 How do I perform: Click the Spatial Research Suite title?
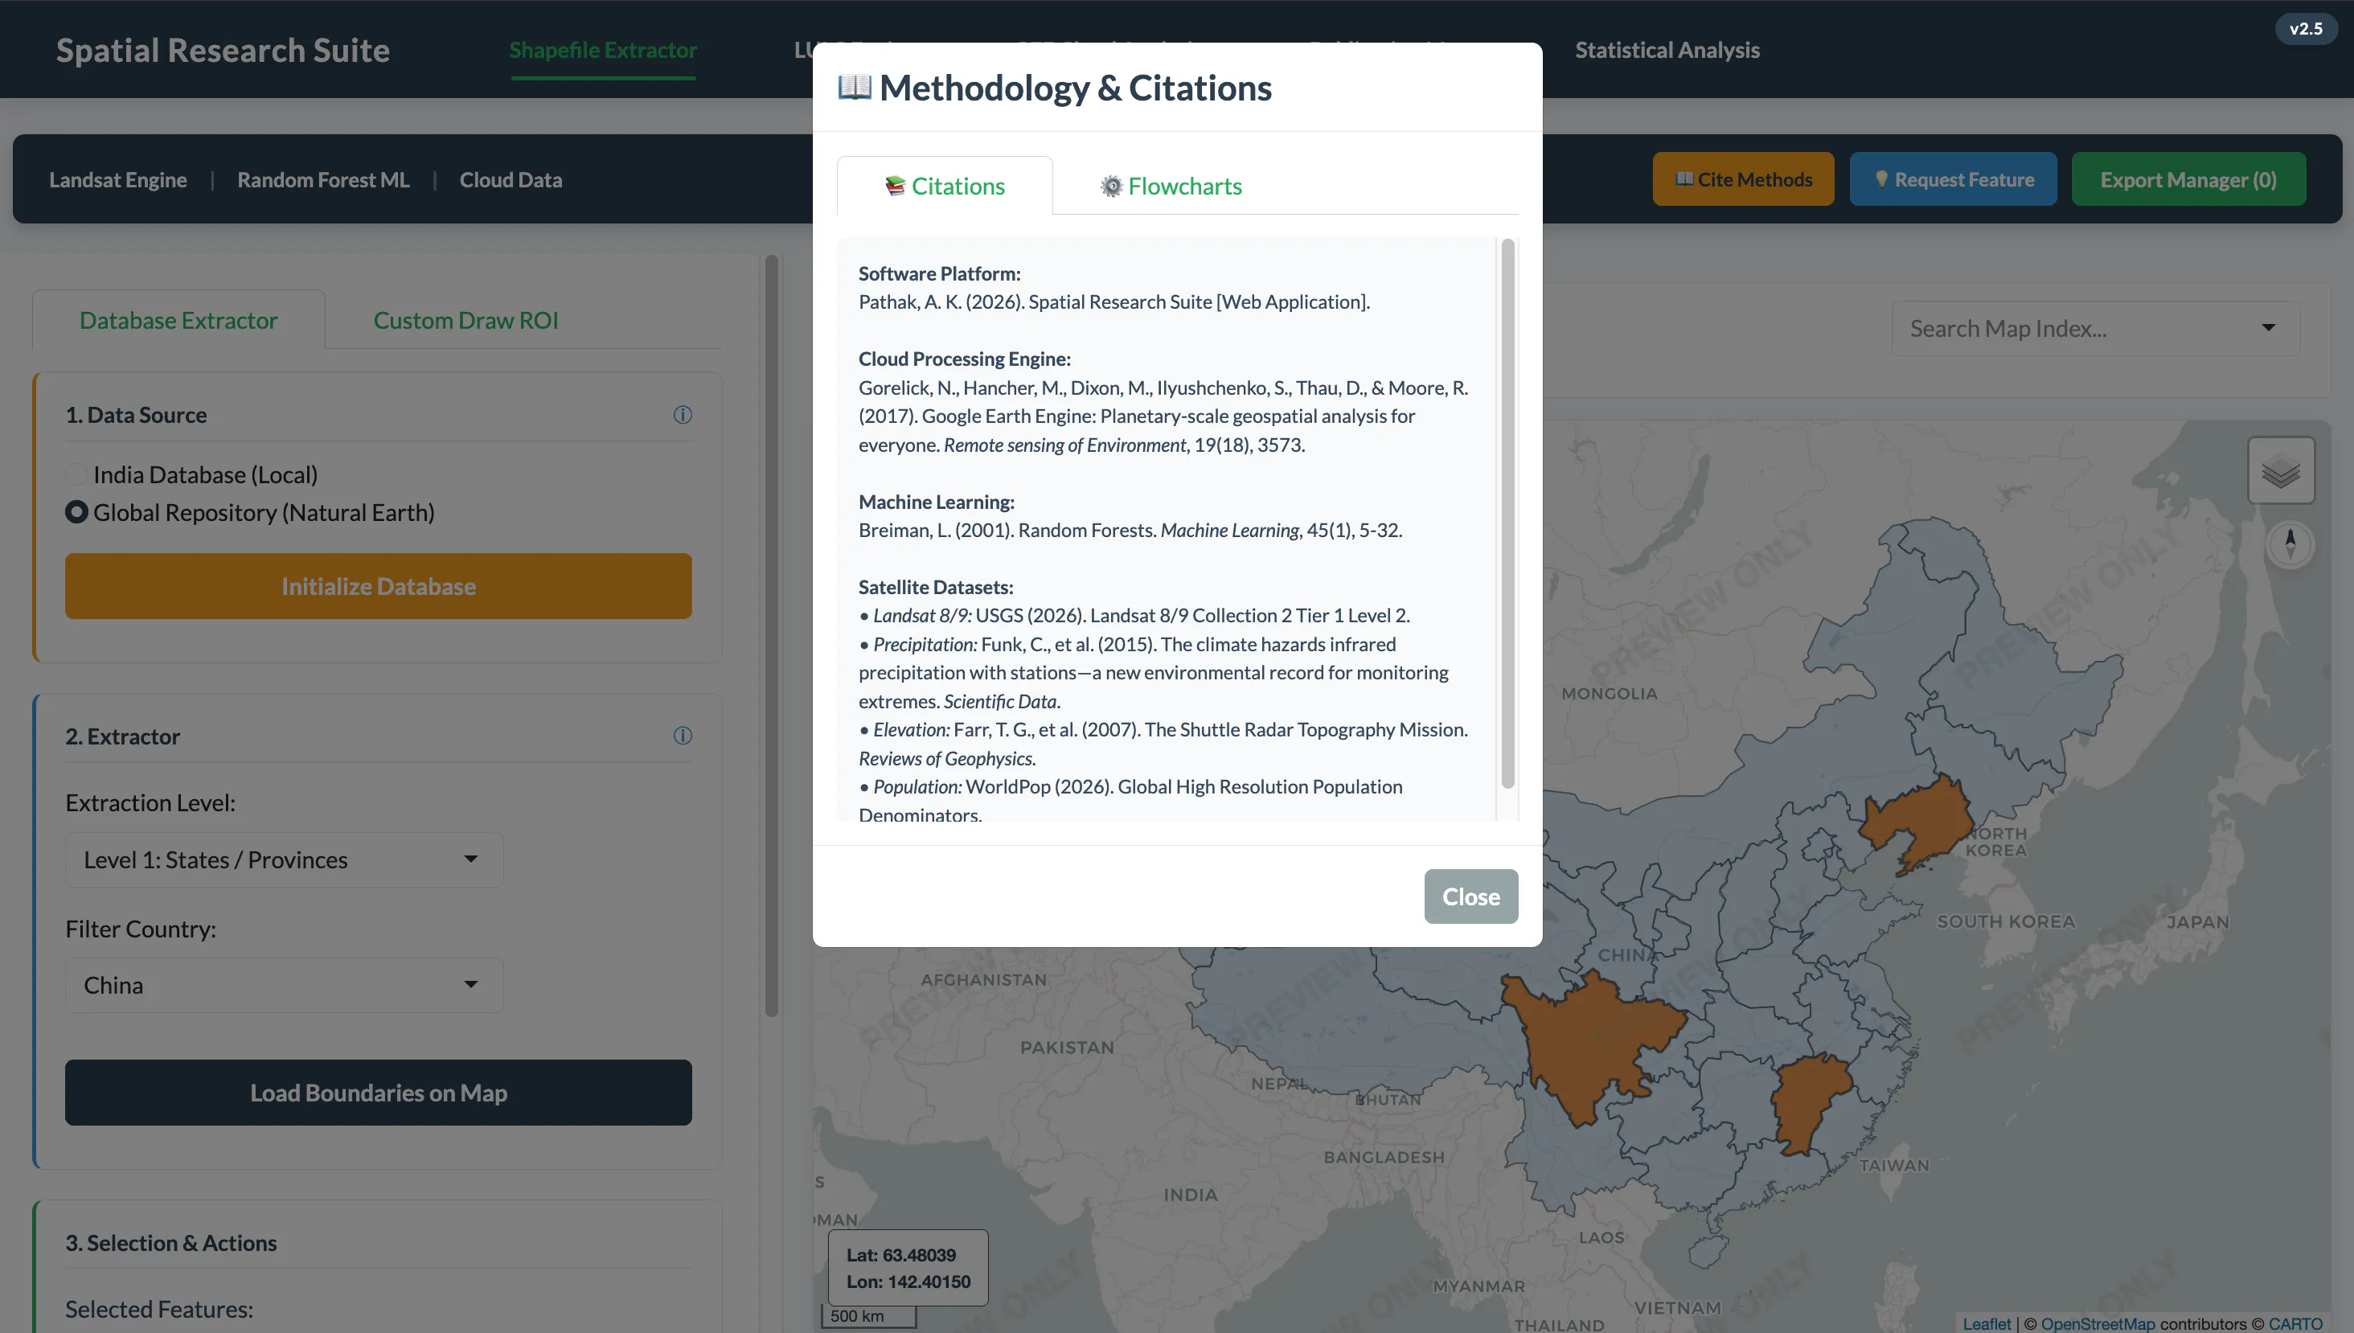point(223,49)
